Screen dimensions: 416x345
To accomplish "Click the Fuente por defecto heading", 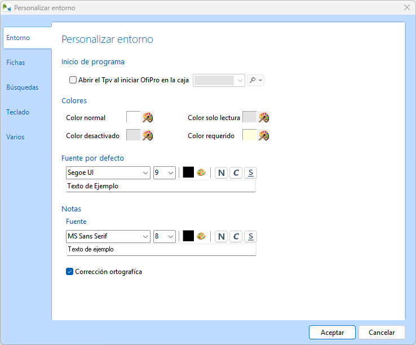I will point(92,158).
